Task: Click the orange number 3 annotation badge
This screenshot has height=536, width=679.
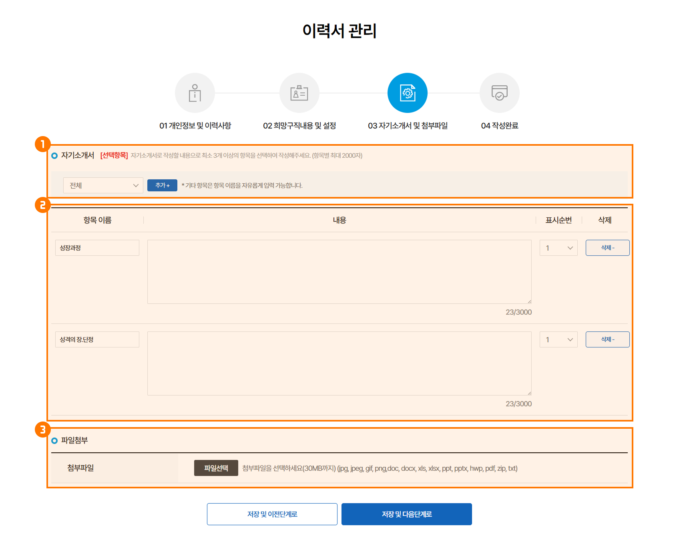Action: click(42, 430)
